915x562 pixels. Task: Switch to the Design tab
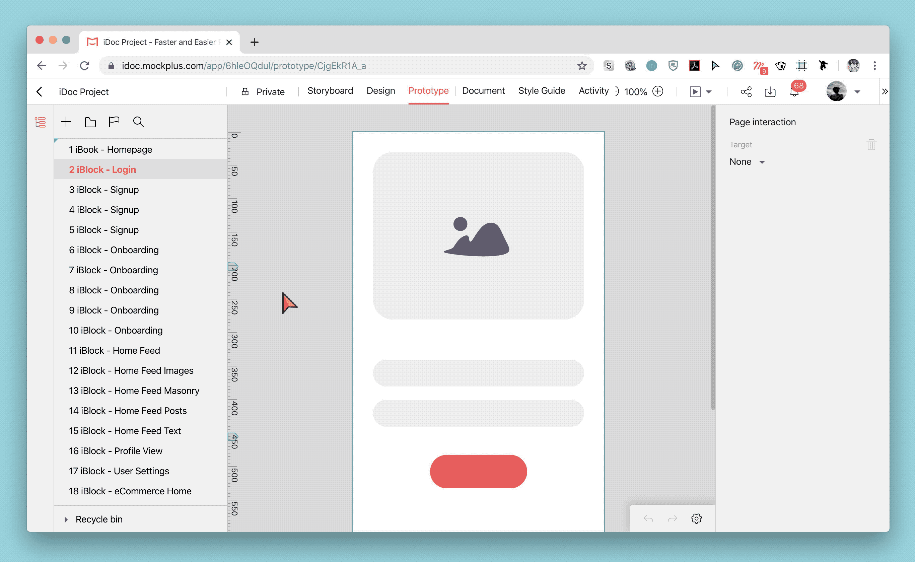(380, 91)
